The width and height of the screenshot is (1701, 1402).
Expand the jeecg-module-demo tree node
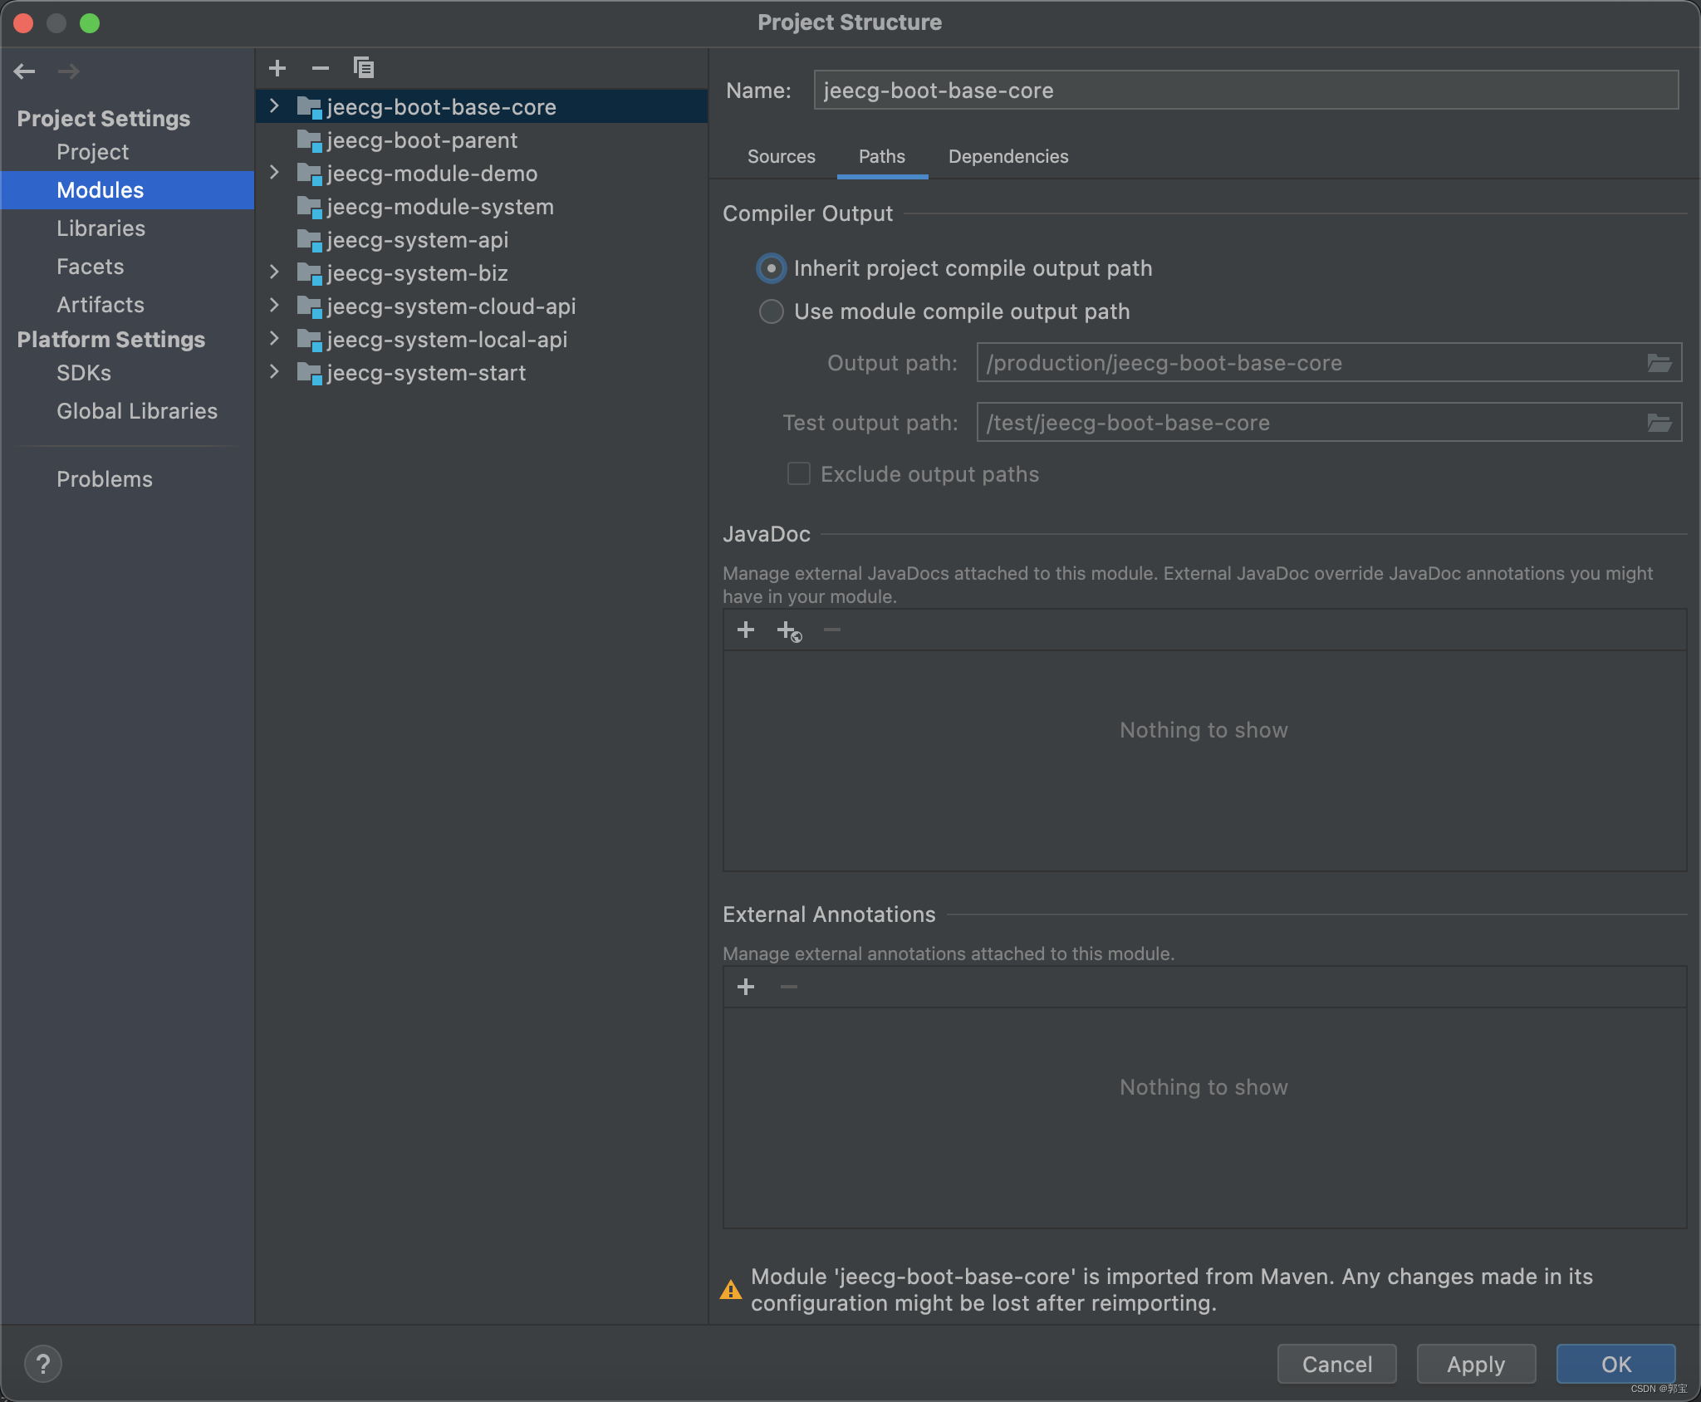pos(275,173)
